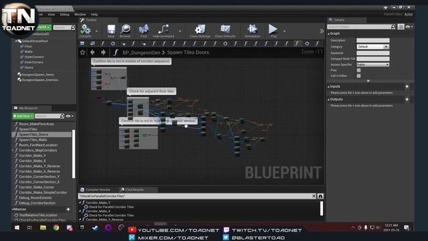Toggle the Call In Editor checkbox
Screen dimensions: 428x241
(358, 76)
